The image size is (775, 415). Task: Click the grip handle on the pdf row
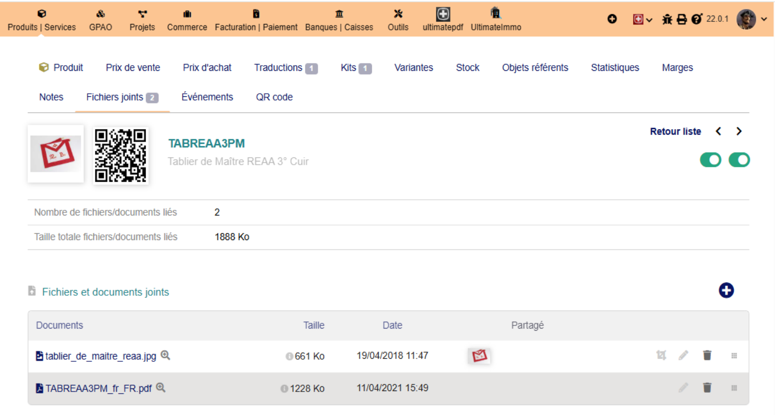click(x=734, y=388)
